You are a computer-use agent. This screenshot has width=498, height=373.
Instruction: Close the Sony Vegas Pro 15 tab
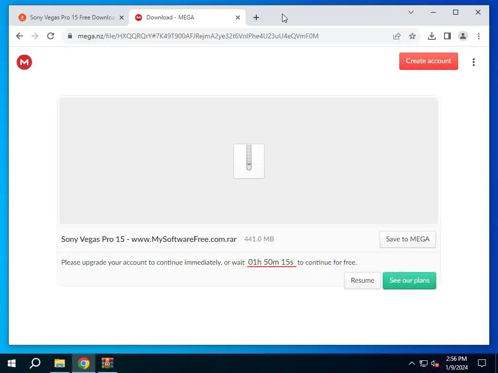121,18
